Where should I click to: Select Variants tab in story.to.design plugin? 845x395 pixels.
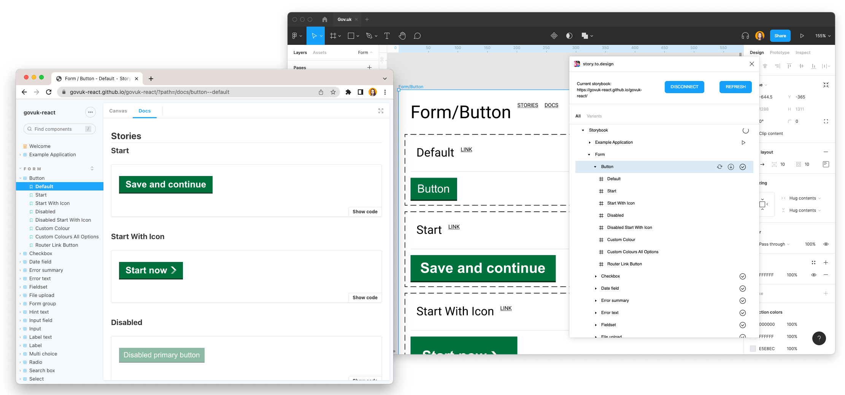coord(594,116)
